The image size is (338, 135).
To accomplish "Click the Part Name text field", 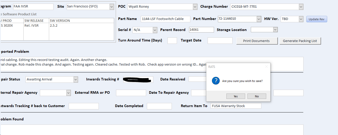I will coord(165,19).
